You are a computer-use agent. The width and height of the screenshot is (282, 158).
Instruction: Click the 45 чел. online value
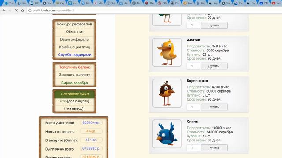pyautogui.click(x=91, y=140)
